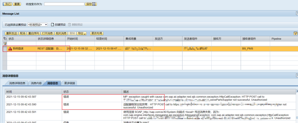Click the 适配器框架出现异常 description text
The image size is (298, 123).
click(205, 106)
